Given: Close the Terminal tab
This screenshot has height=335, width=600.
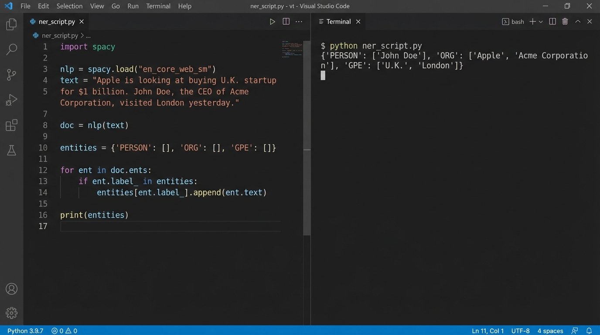Looking at the screenshot, I should [x=358, y=21].
